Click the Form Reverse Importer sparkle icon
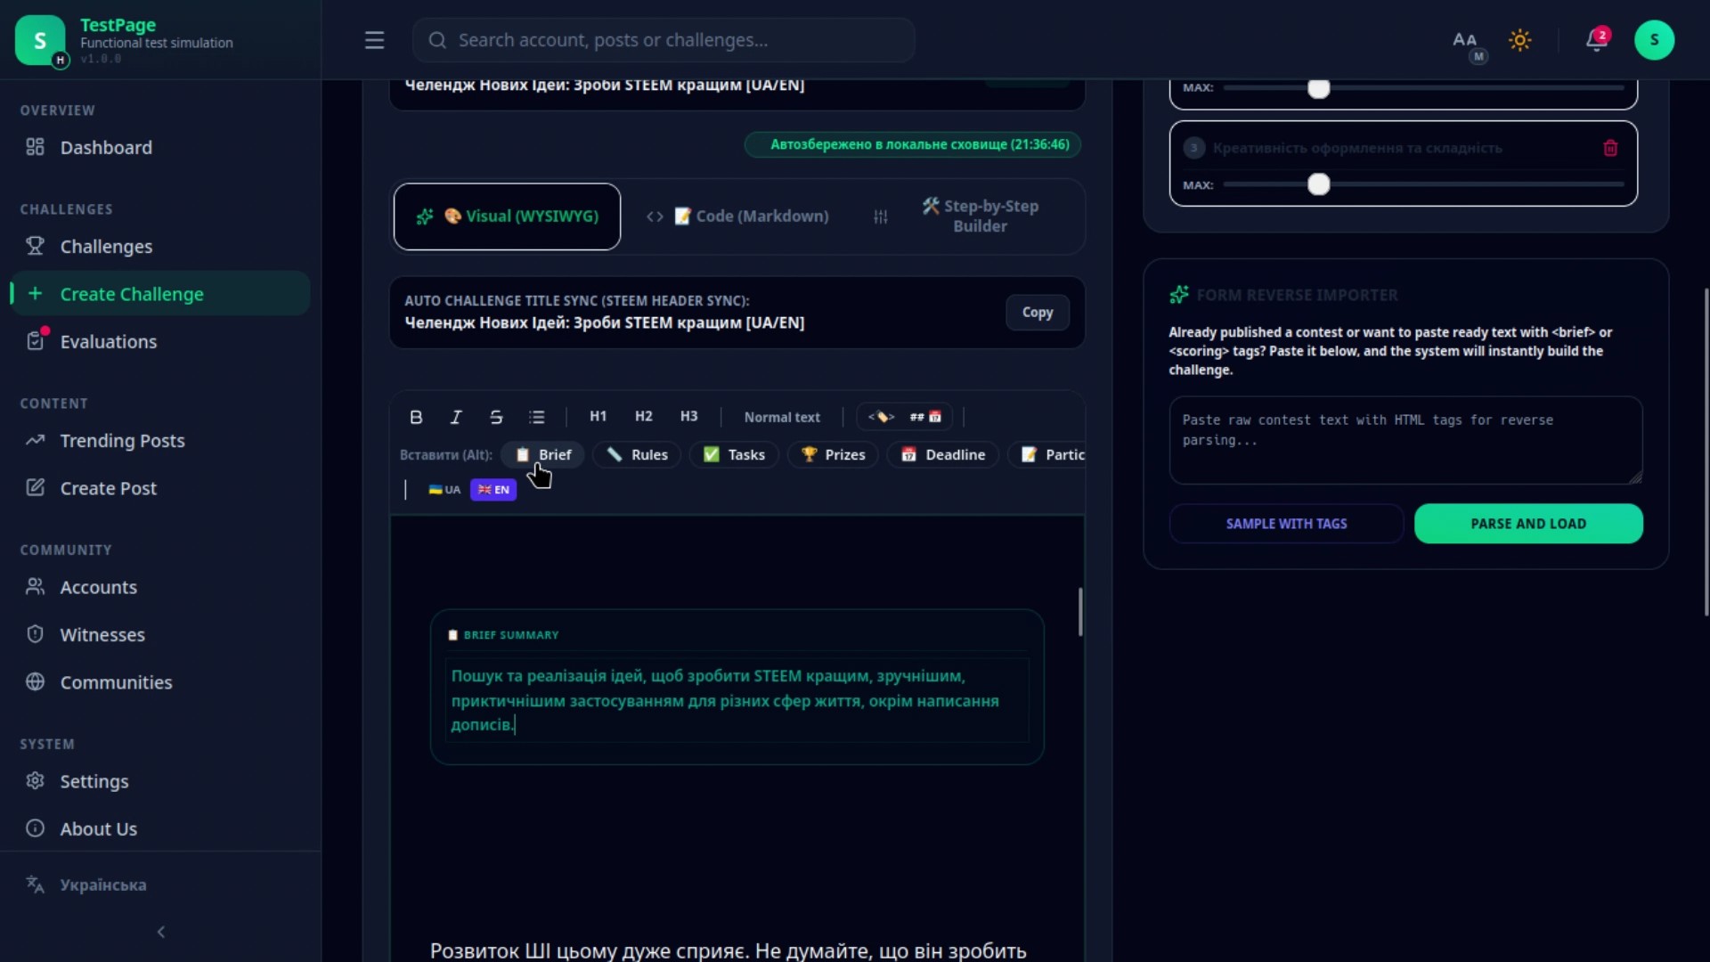This screenshot has height=962, width=1710. point(1179,295)
